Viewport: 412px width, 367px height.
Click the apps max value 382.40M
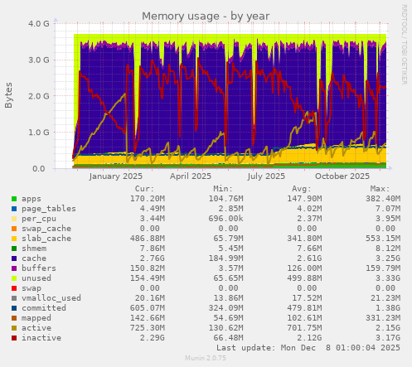383,199
